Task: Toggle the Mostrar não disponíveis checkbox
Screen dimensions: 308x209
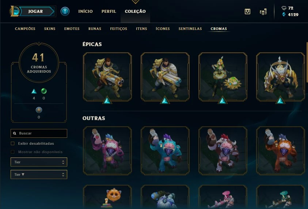Action: [12, 152]
